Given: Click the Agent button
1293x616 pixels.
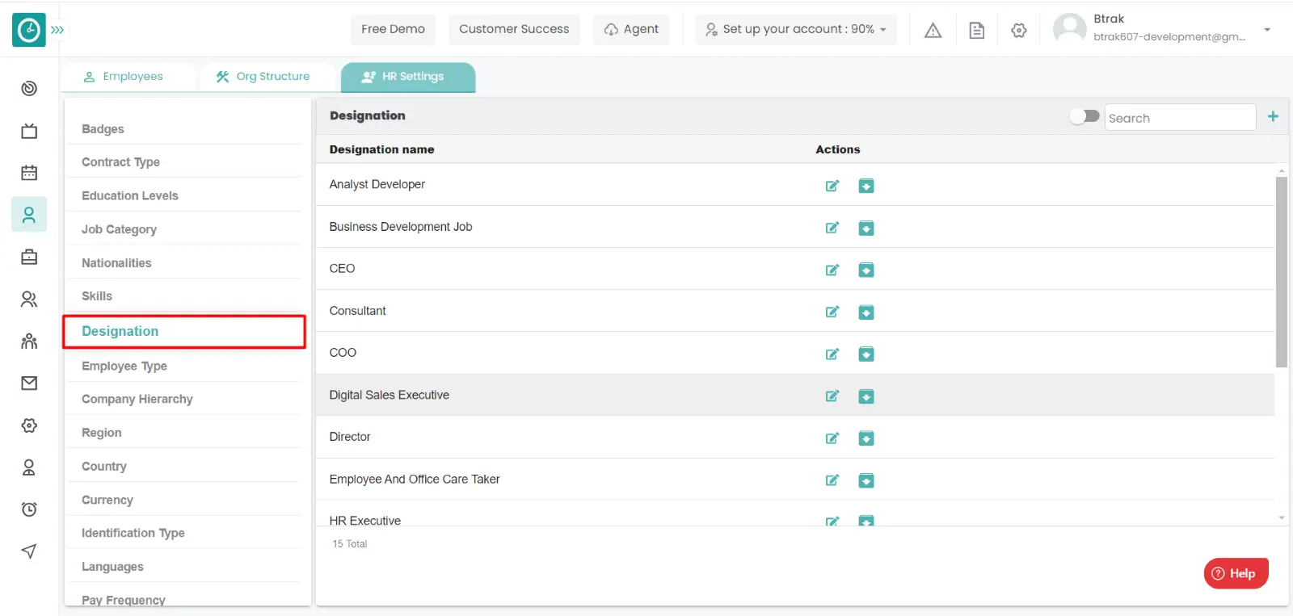Looking at the screenshot, I should [x=631, y=29].
